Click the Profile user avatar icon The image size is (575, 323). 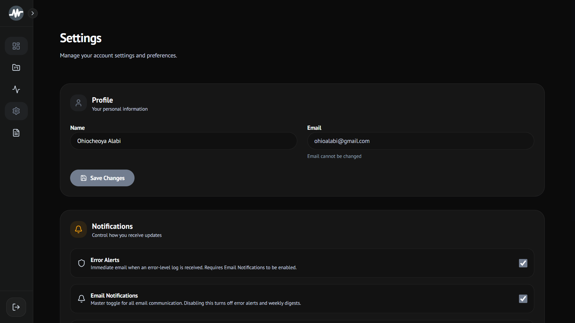click(x=79, y=103)
